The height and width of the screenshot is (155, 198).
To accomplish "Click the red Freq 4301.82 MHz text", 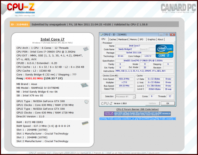I will coord(34,78).
